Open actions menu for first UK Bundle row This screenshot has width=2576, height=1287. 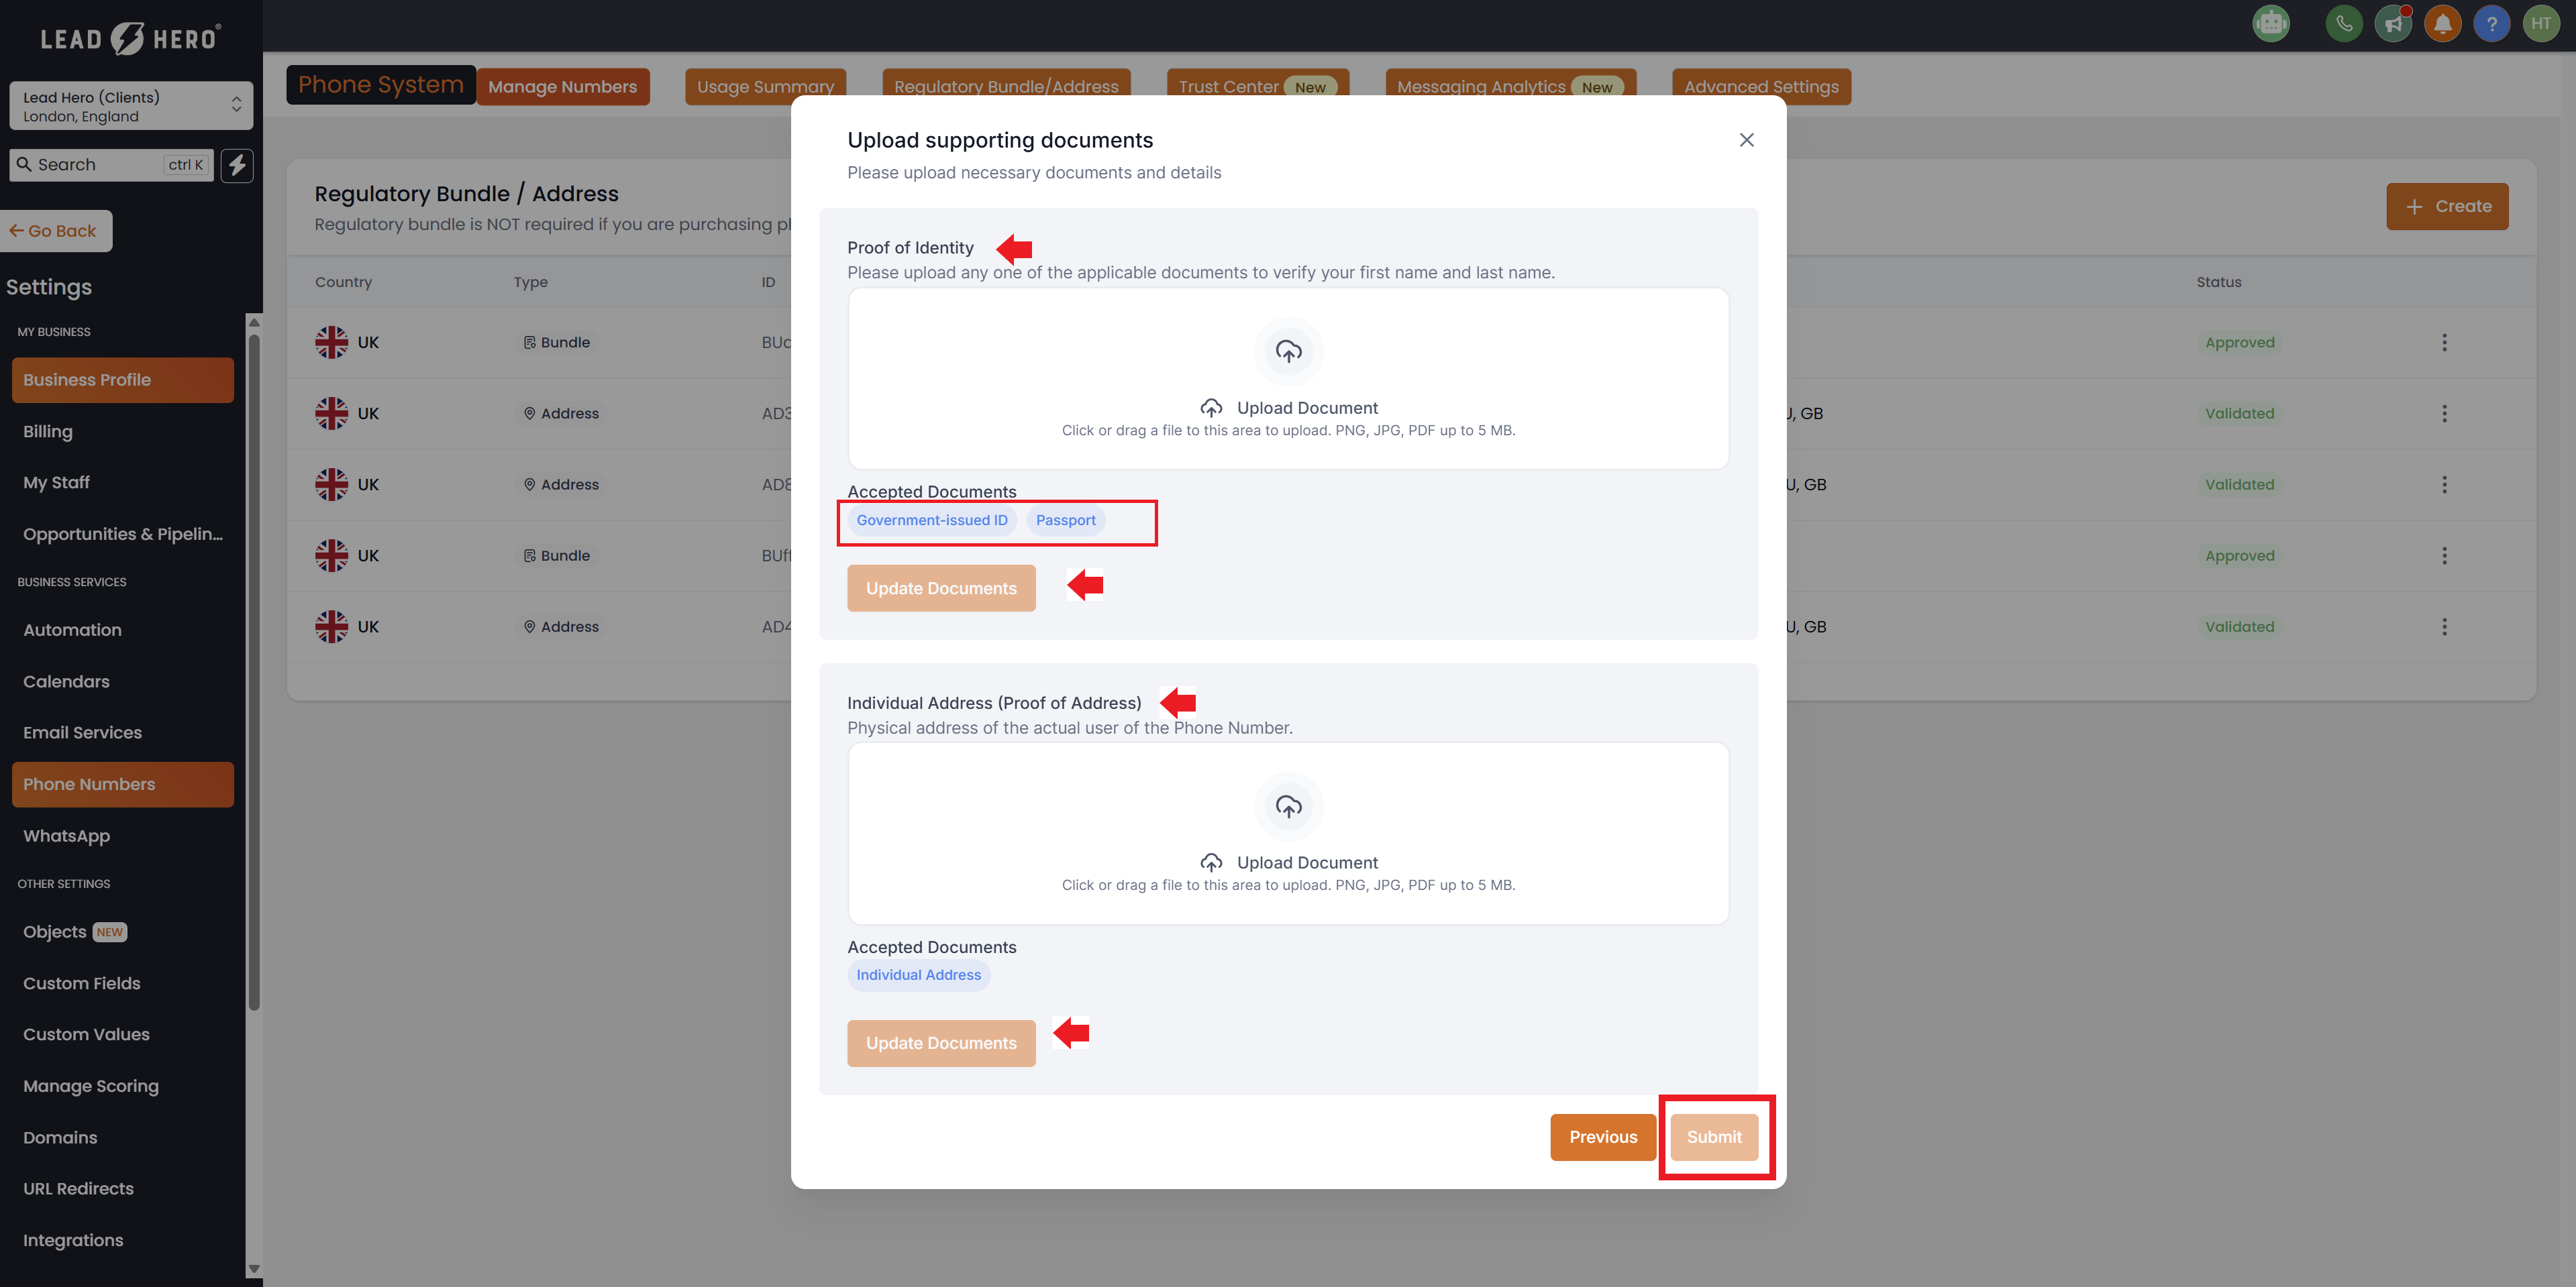[x=2444, y=343]
